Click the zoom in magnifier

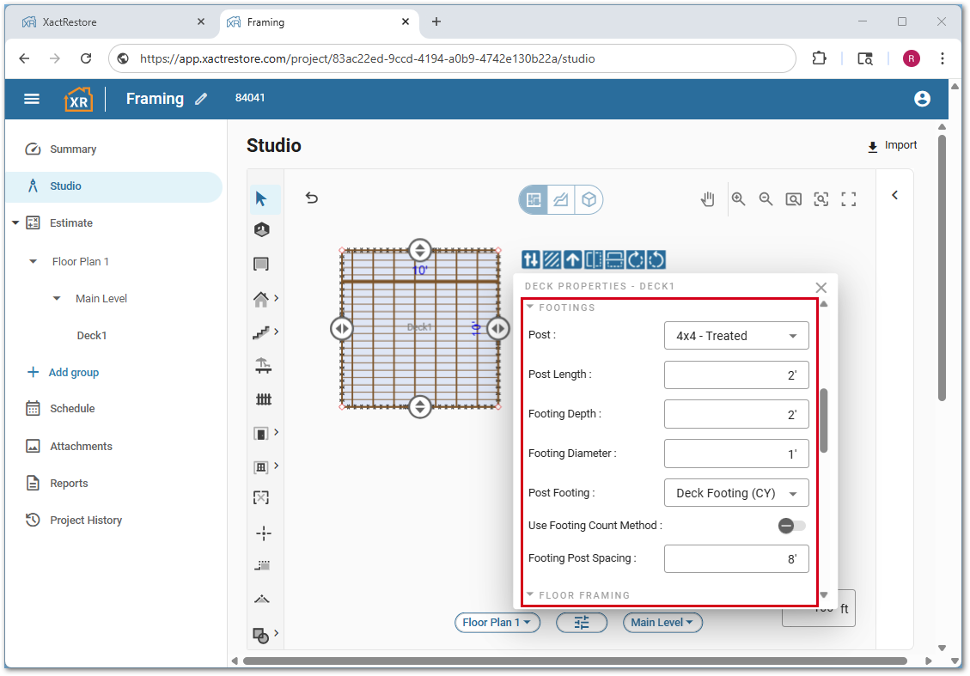738,199
